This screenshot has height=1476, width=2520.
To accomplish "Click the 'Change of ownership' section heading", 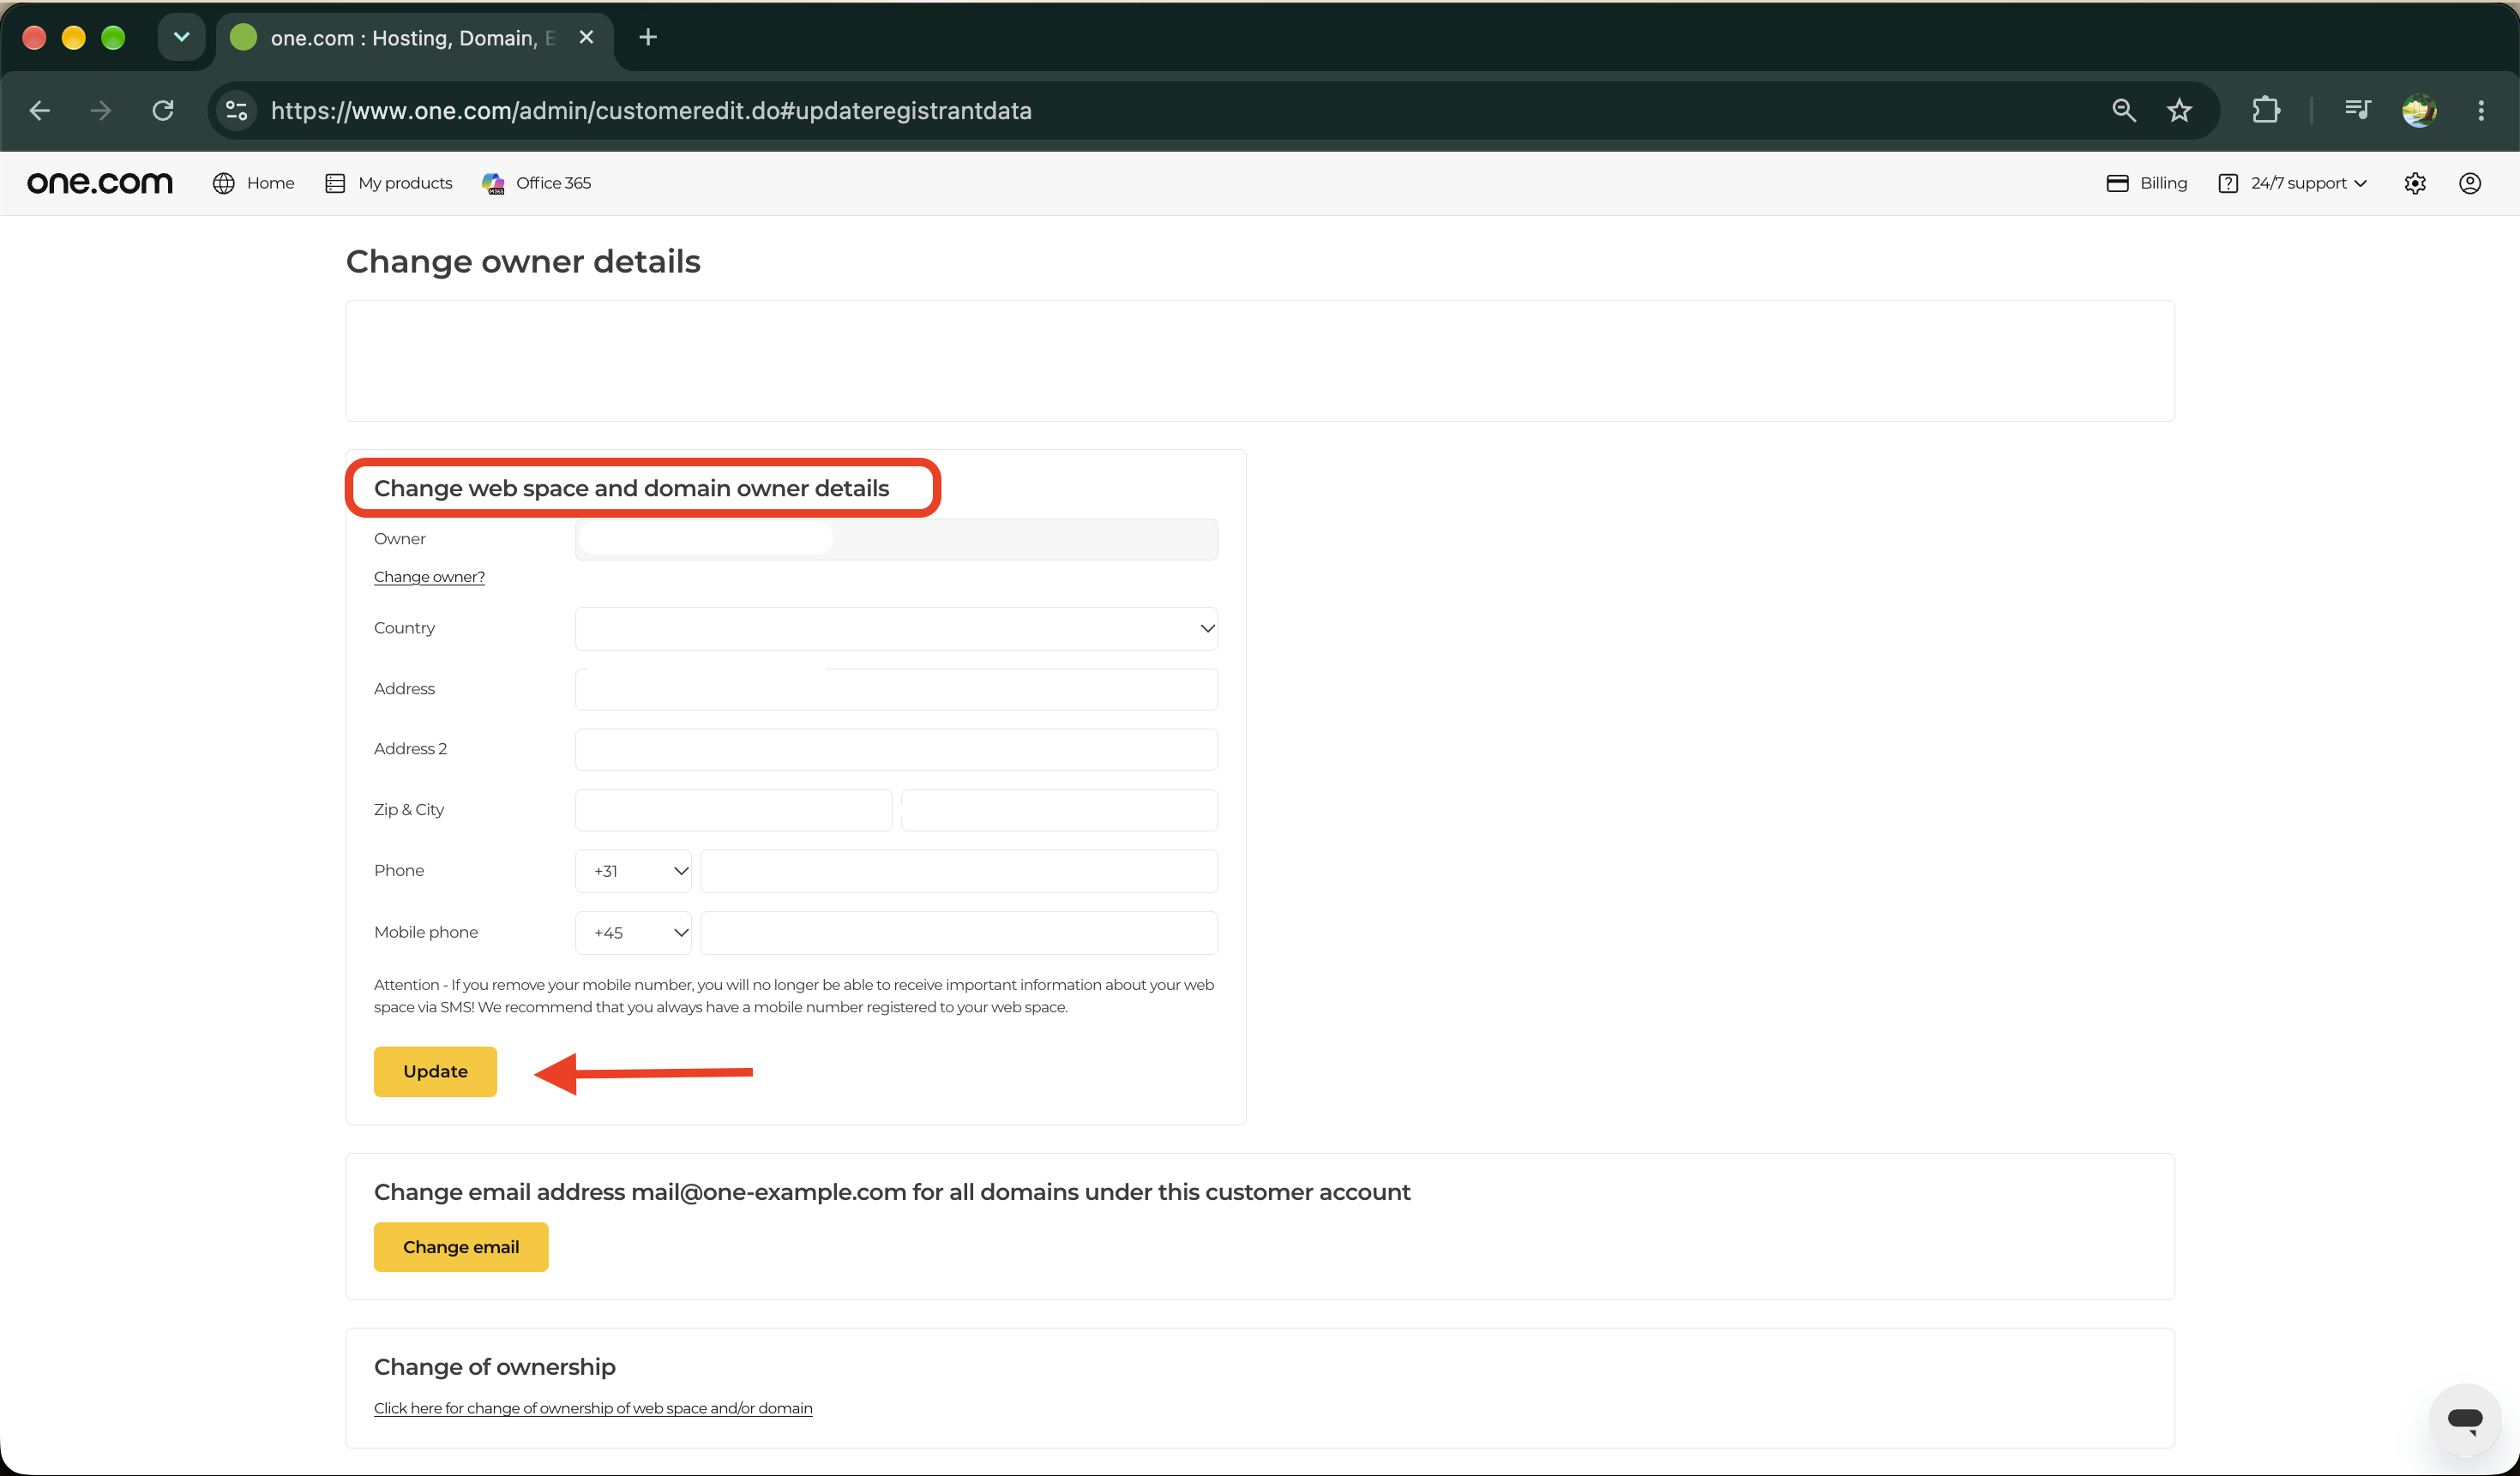I will tap(495, 1367).
